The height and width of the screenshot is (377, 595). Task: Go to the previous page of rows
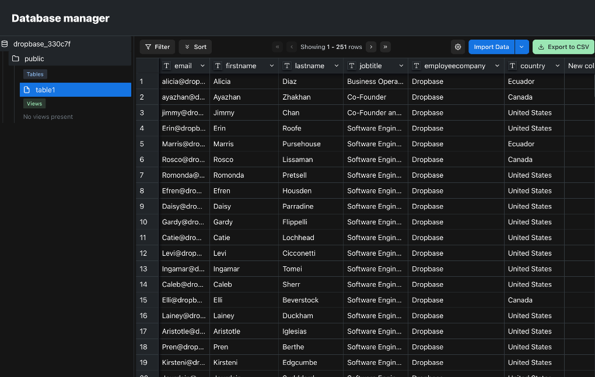(292, 47)
